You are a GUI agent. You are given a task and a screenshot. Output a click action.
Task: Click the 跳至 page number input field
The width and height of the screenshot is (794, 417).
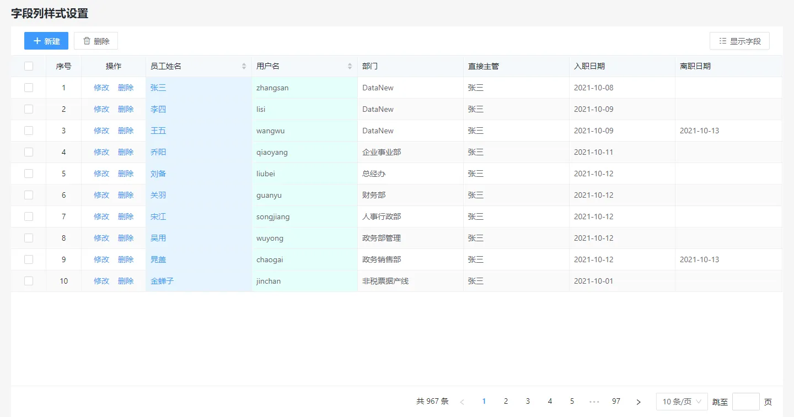coord(745,402)
